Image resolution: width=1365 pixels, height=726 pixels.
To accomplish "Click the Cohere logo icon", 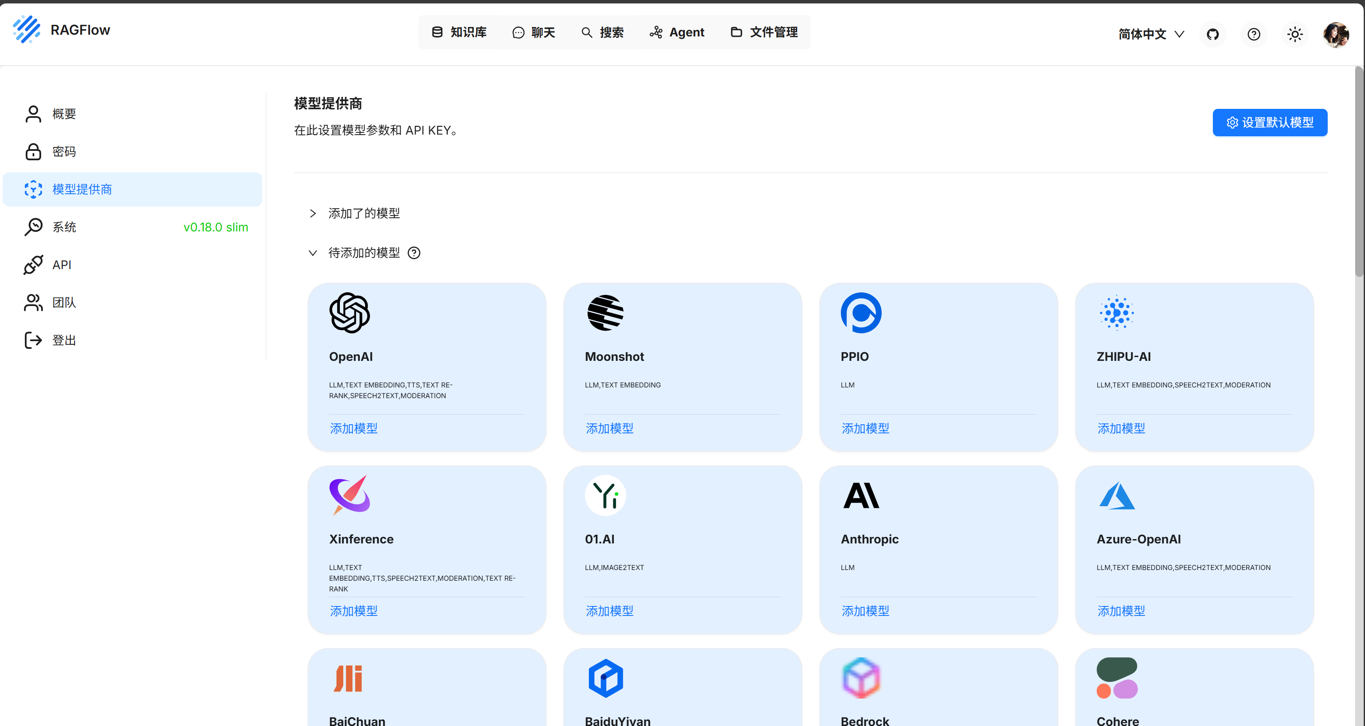I will coord(1117,678).
